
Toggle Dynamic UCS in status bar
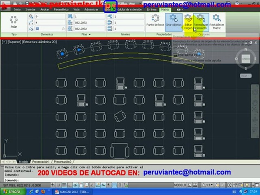98,185
